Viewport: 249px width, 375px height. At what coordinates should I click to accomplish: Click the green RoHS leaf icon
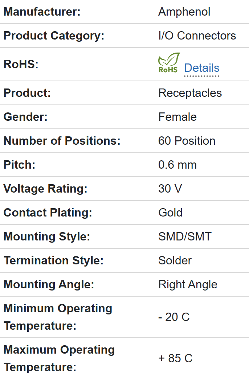click(169, 63)
